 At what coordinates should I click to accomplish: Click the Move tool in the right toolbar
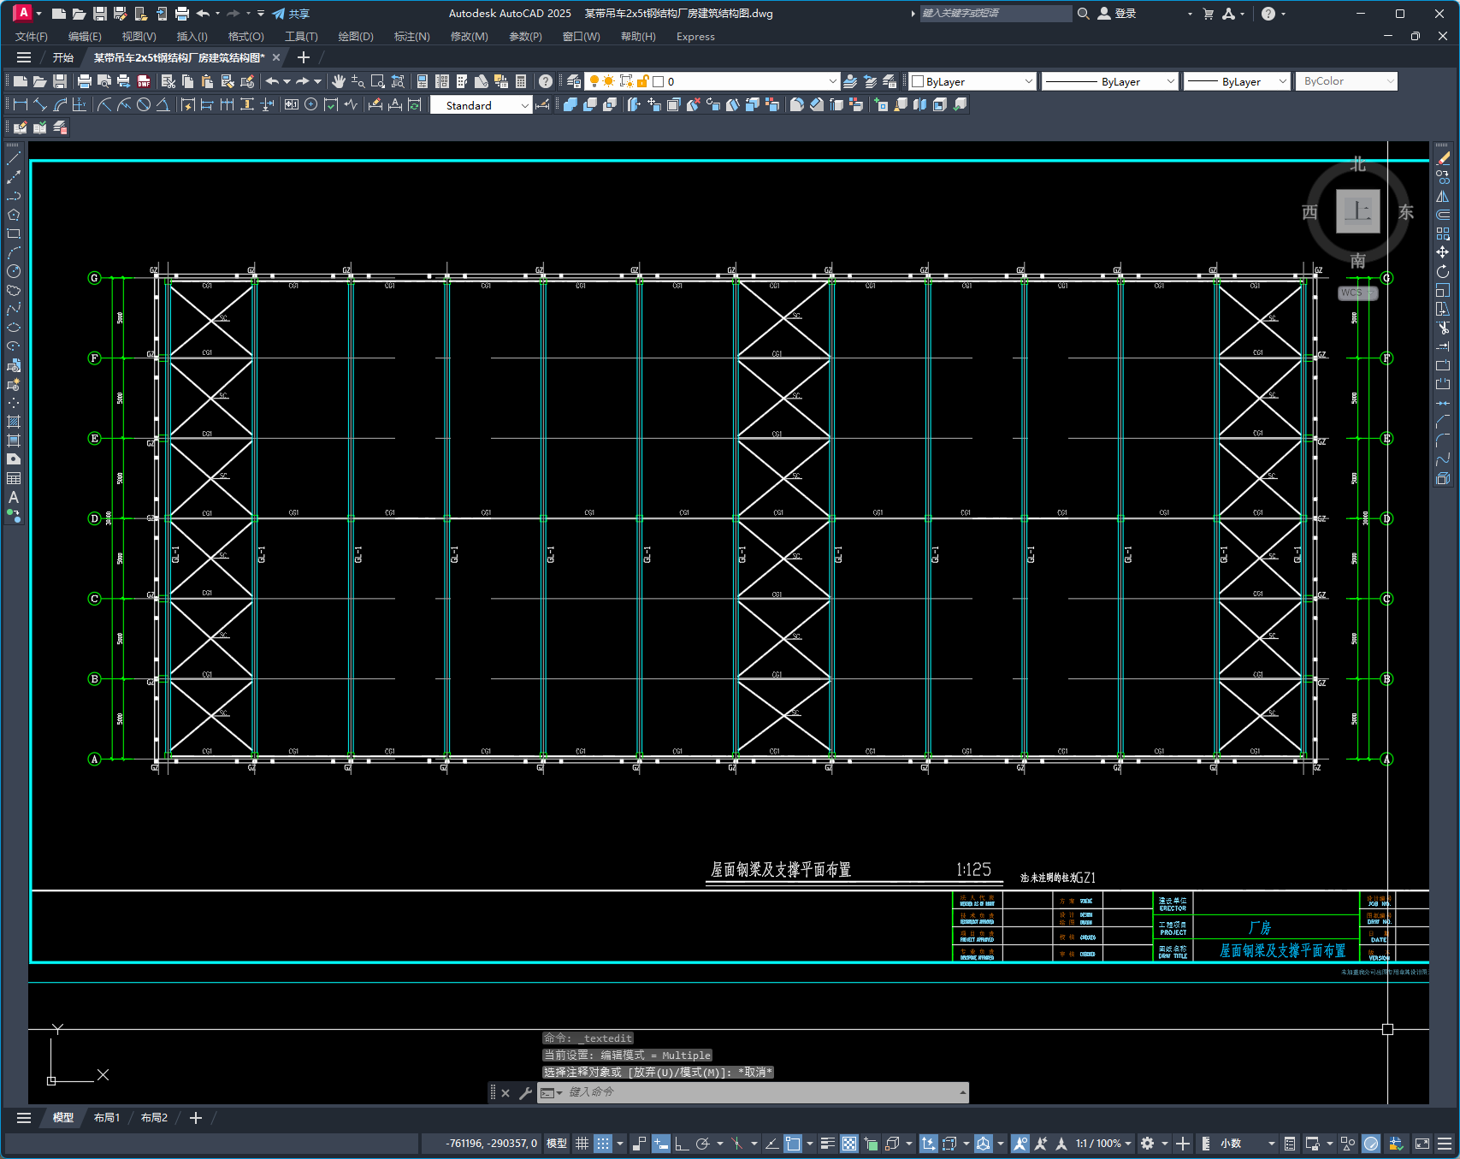1443,252
